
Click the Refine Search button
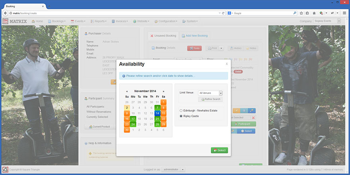pos(210,99)
